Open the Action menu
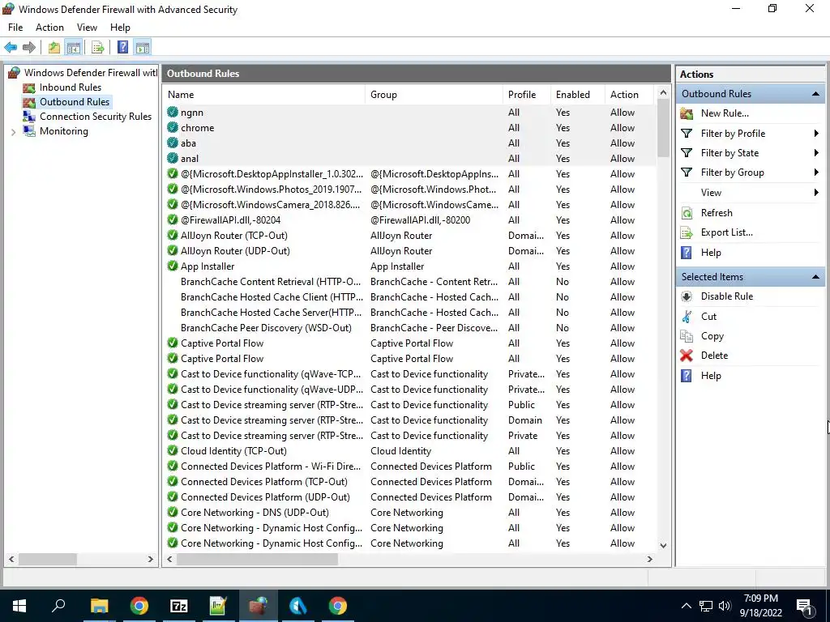Screen dimensions: 830x622 point(49,28)
